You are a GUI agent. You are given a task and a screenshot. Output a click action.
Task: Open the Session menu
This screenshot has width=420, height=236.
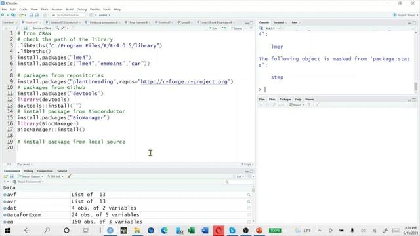coord(57,9)
